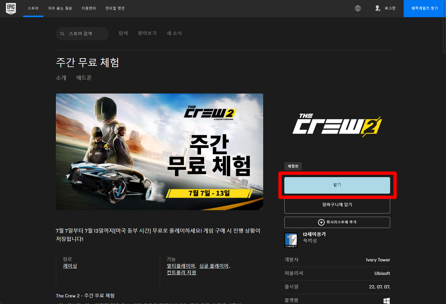Switch to the 찾아보기 tab
The height and width of the screenshot is (304, 446).
pos(147,33)
